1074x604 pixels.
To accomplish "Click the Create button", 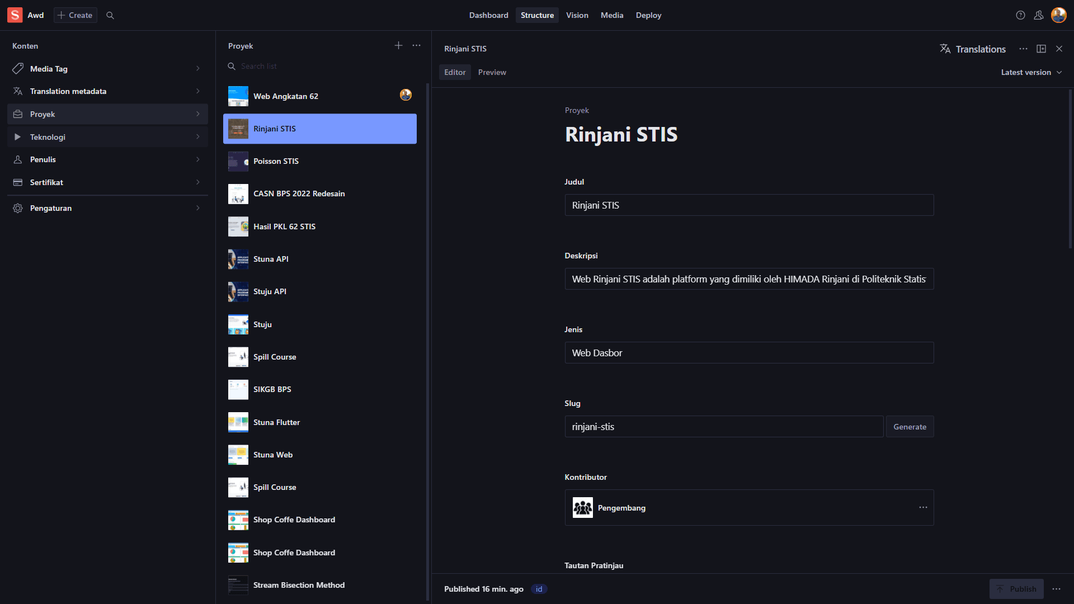I will pos(75,15).
